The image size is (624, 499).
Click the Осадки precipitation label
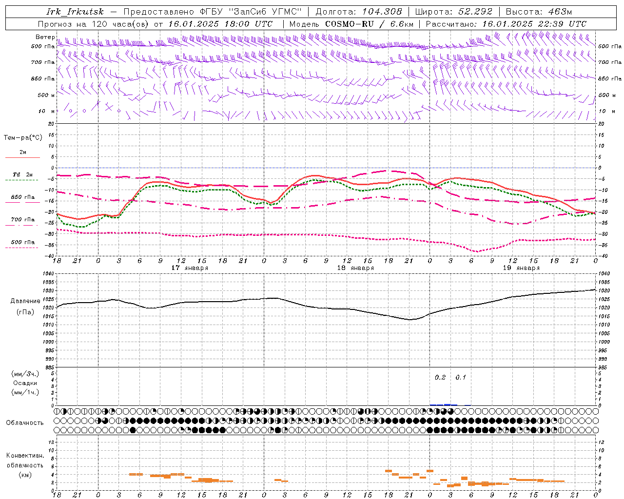(x=25, y=383)
